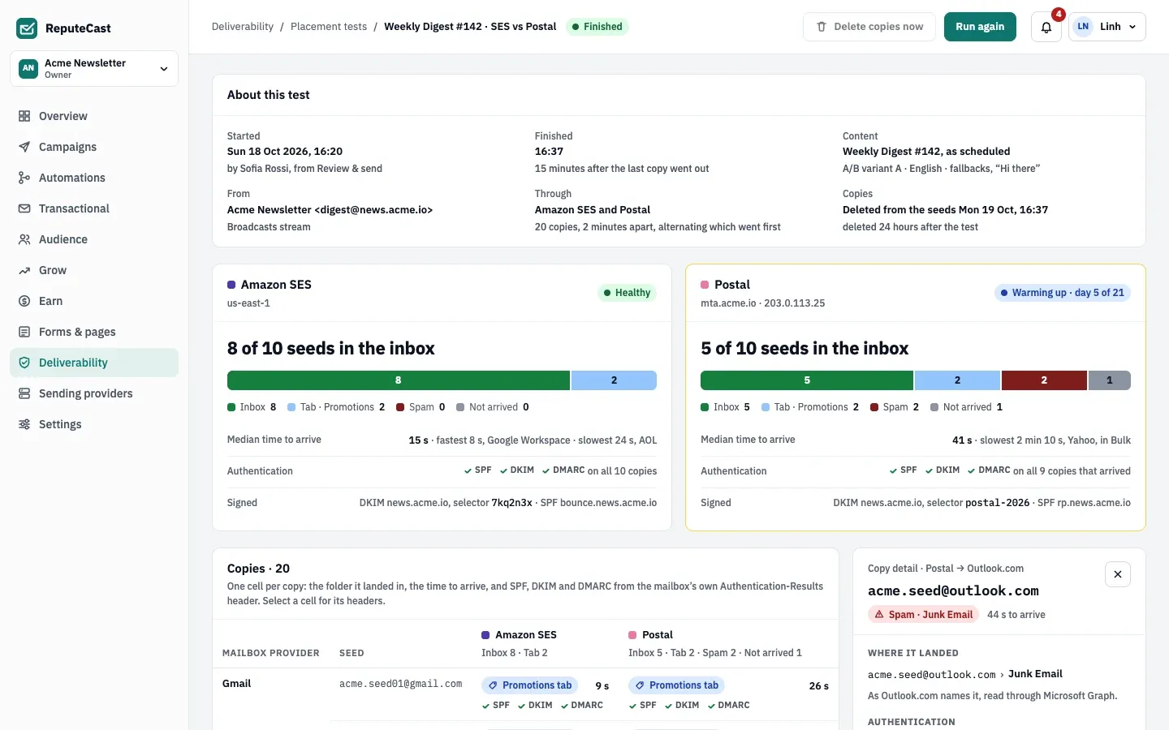Click the 8 of 10 seeds heading
The height and width of the screenshot is (730, 1169).
click(x=331, y=348)
